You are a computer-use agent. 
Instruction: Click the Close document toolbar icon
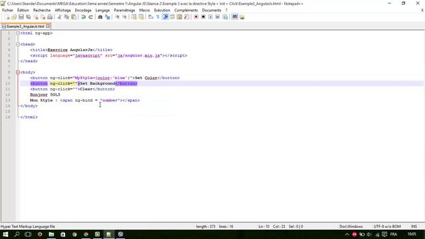click(35, 17)
